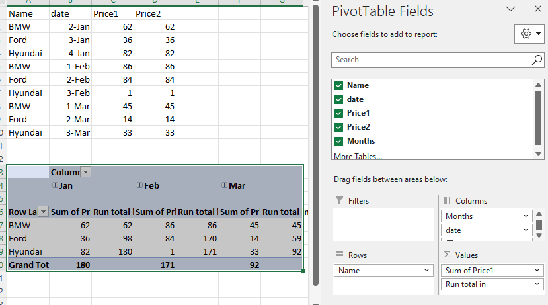Click the Price1 field label in list
Viewport: 548px width, 305px height.
358,113
